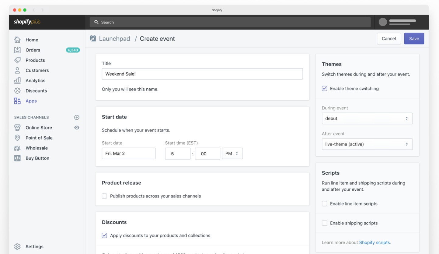Select Apps in the sidebar

pyautogui.click(x=31, y=101)
